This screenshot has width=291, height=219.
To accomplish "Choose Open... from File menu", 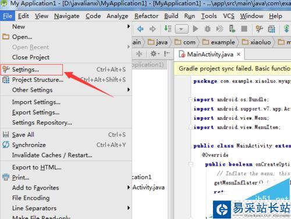I will click(x=66, y=37).
